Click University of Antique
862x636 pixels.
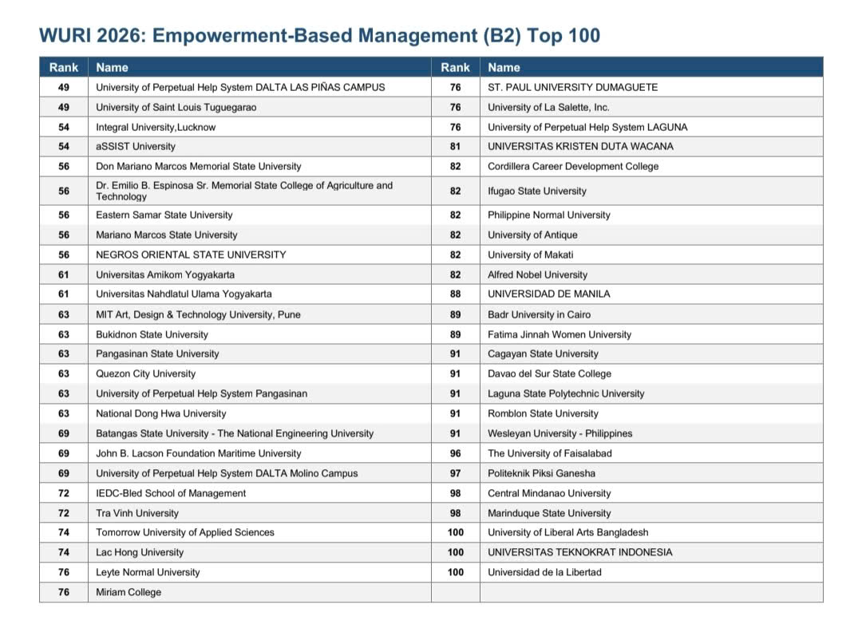(532, 235)
